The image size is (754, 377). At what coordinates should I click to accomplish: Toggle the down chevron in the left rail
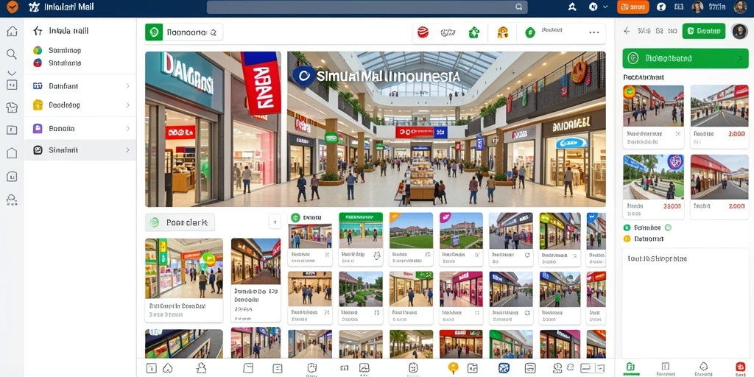point(12,73)
